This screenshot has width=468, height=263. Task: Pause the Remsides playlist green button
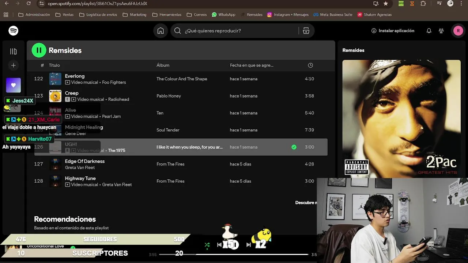(x=39, y=50)
